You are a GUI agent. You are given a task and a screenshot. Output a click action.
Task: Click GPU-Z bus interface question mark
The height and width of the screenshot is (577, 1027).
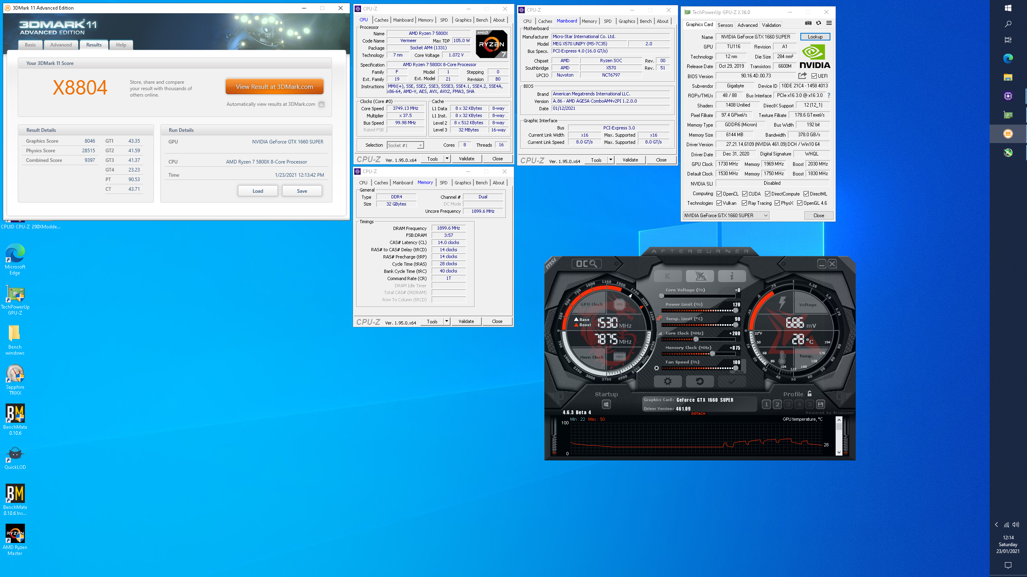tap(829, 95)
